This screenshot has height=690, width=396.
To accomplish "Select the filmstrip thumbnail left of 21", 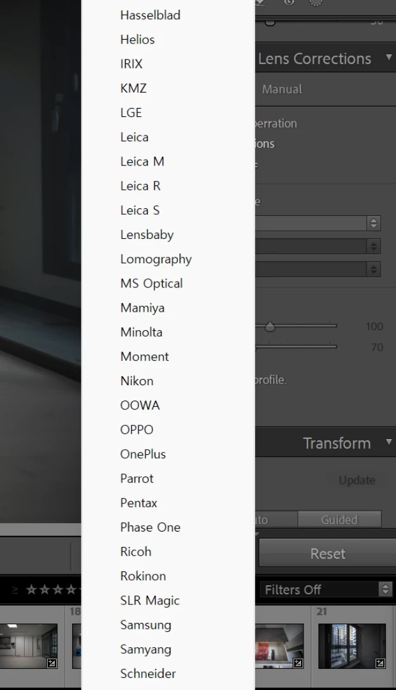I will [x=279, y=646].
